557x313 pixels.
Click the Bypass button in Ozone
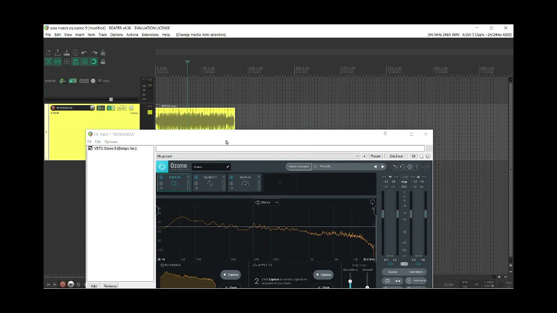393,272
